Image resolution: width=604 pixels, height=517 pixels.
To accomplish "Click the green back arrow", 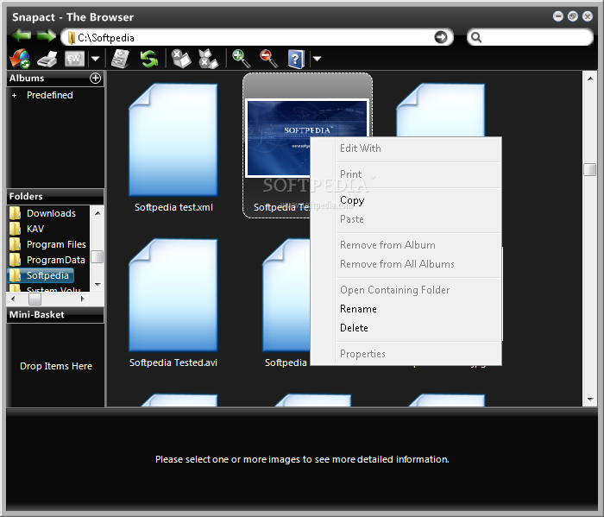I will pyautogui.click(x=22, y=36).
